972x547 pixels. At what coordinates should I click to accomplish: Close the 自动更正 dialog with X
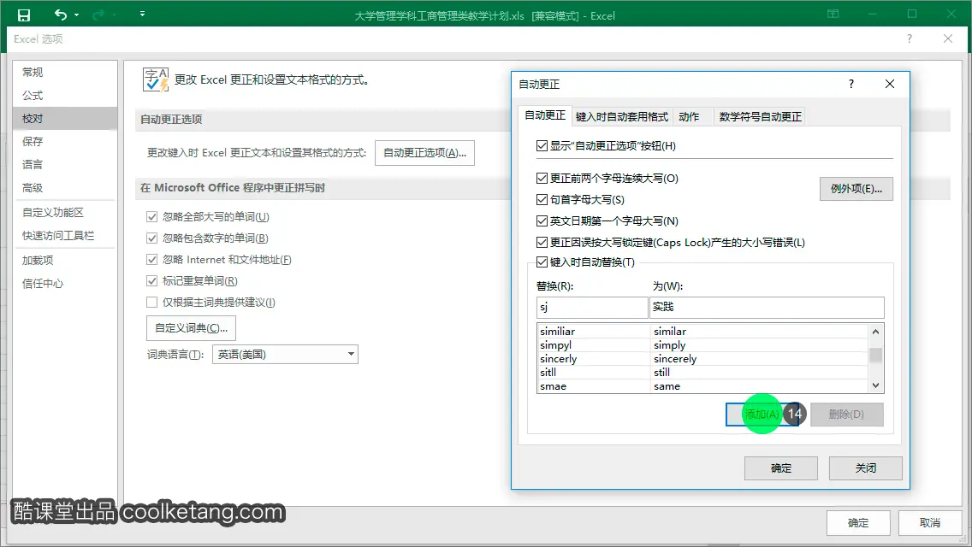tap(890, 84)
